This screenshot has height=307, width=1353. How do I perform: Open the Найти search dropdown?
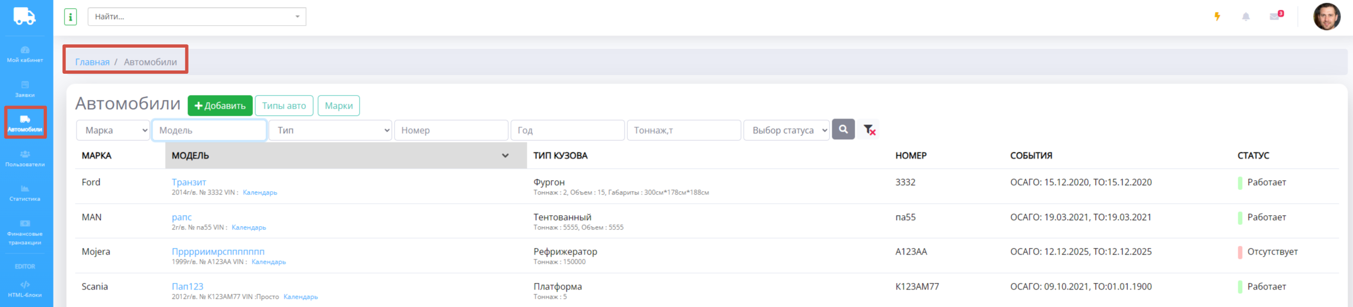click(x=197, y=16)
